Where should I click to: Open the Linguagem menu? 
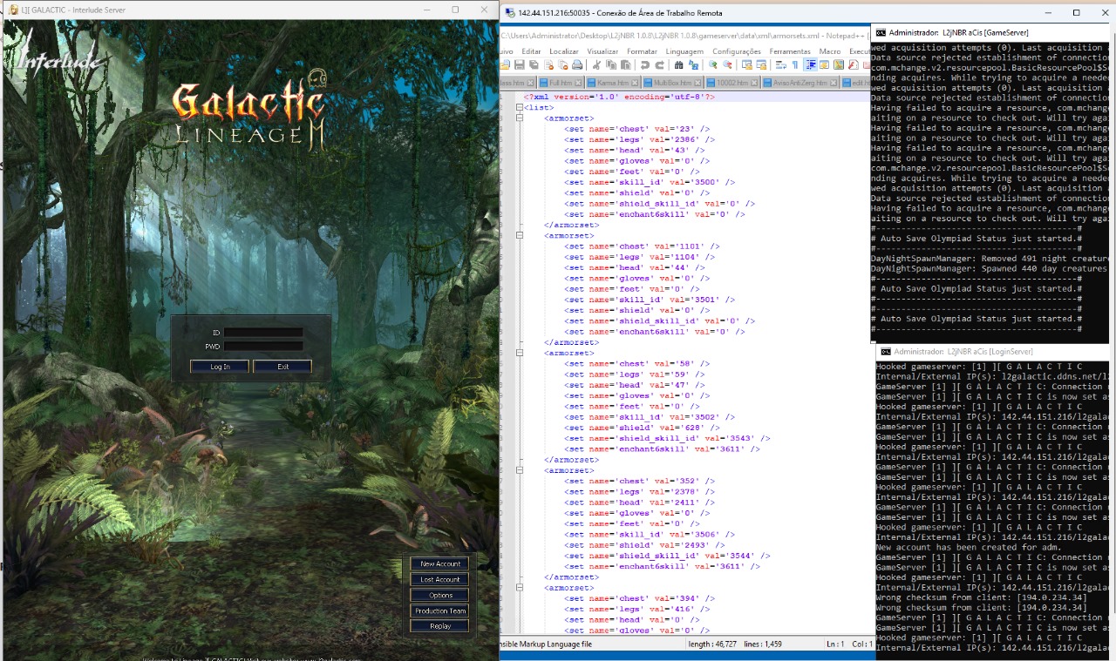[x=684, y=51]
